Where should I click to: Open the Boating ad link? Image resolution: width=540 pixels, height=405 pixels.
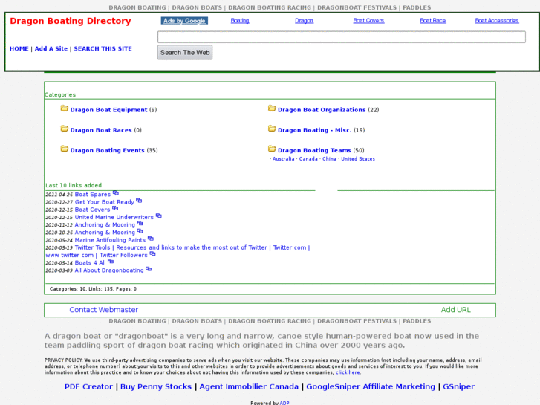(x=240, y=21)
